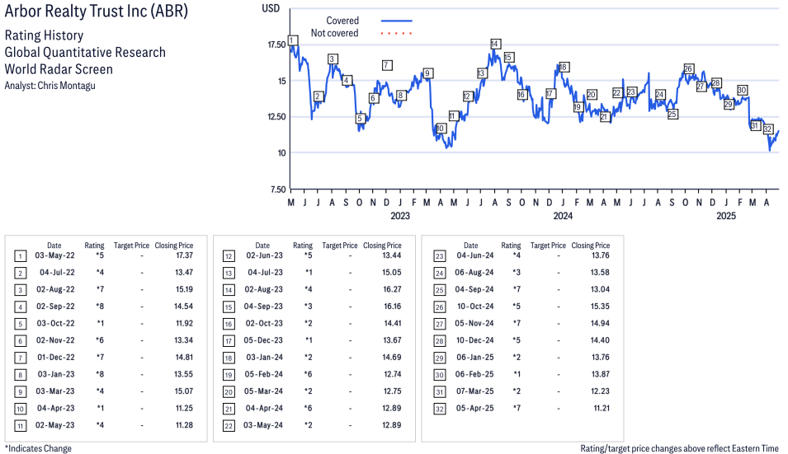
Task: Click chart marker 21 on the price line
Action: 604,117
